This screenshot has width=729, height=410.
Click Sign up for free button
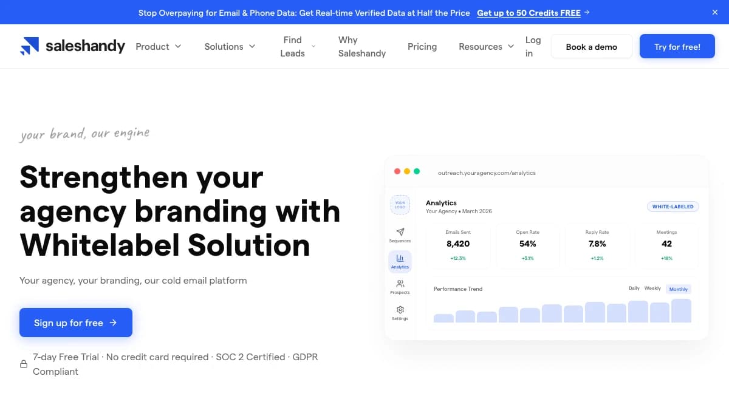(x=76, y=323)
